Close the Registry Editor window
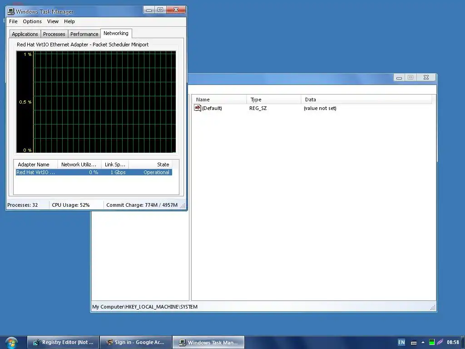 [x=426, y=77]
